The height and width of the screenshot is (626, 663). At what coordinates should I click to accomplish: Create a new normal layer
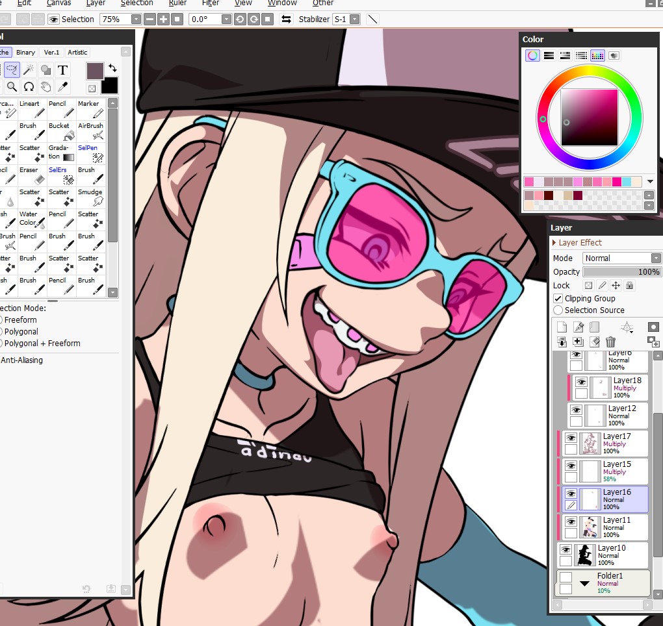tap(562, 327)
